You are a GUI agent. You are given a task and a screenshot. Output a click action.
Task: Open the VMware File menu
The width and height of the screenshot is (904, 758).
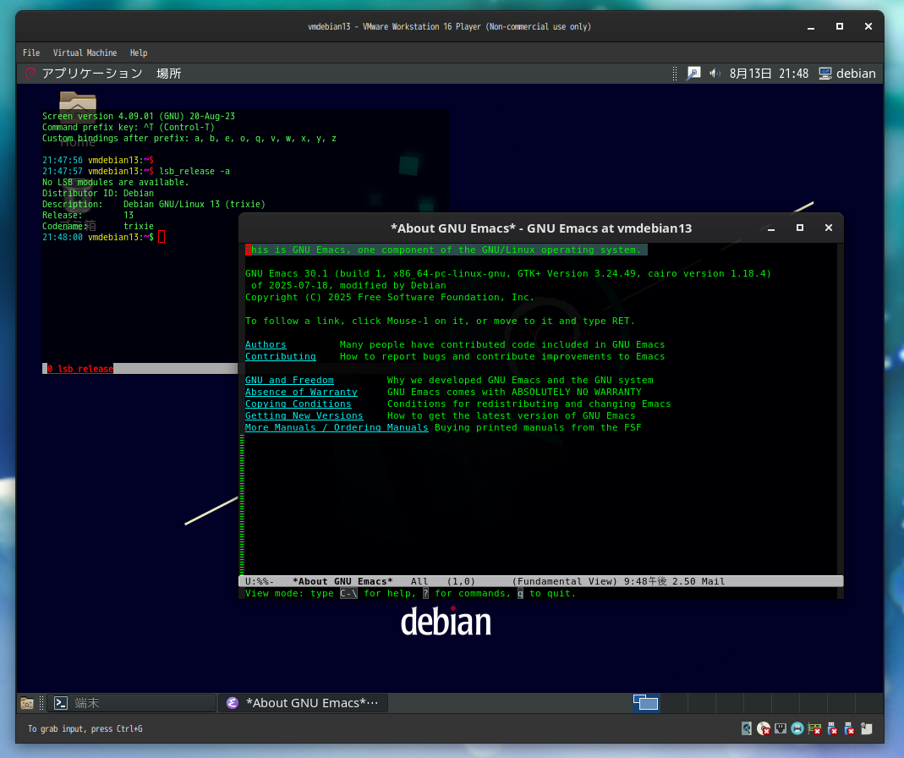pyautogui.click(x=31, y=52)
